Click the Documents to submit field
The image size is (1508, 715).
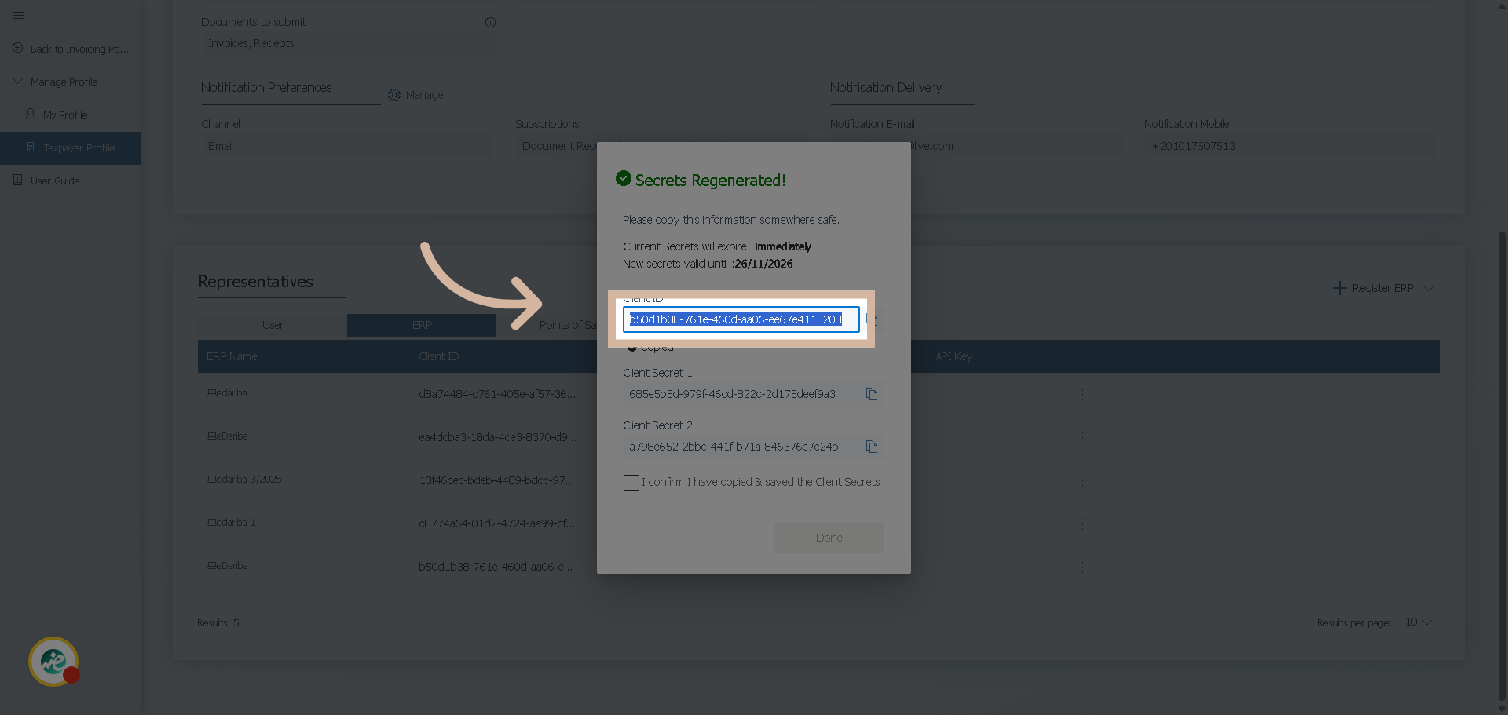[348, 43]
